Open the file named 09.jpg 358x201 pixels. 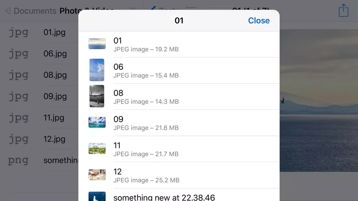[55, 96]
